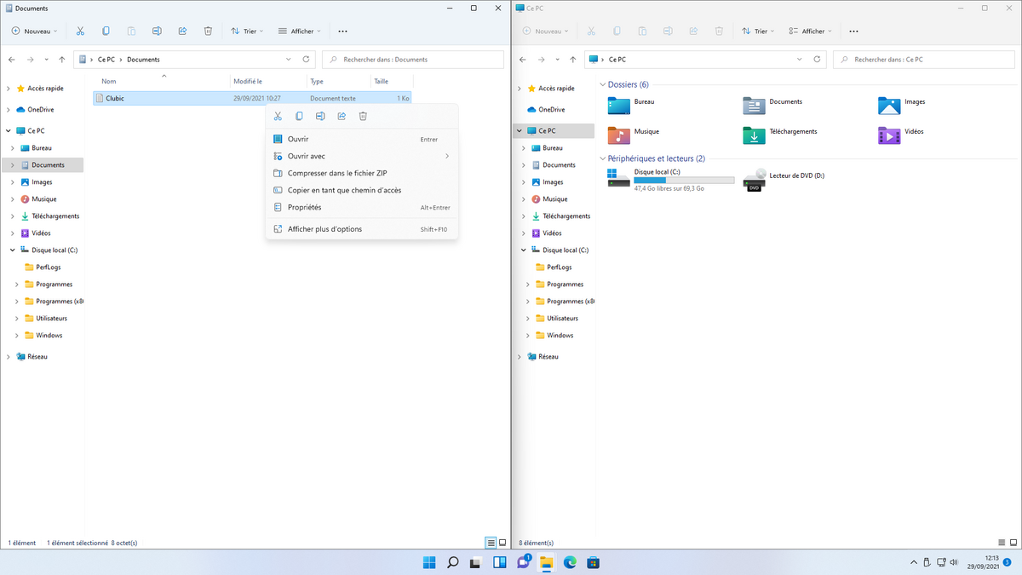Delete the Clubic file via the trash icon
The height and width of the screenshot is (575, 1022).
[x=363, y=115]
